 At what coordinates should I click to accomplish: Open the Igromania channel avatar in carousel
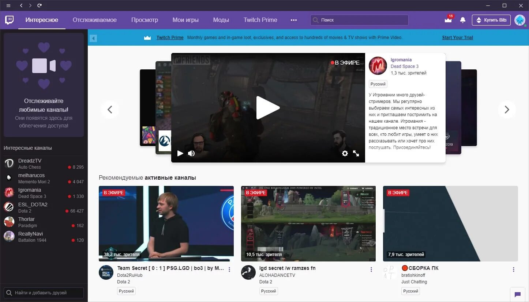[378, 66]
